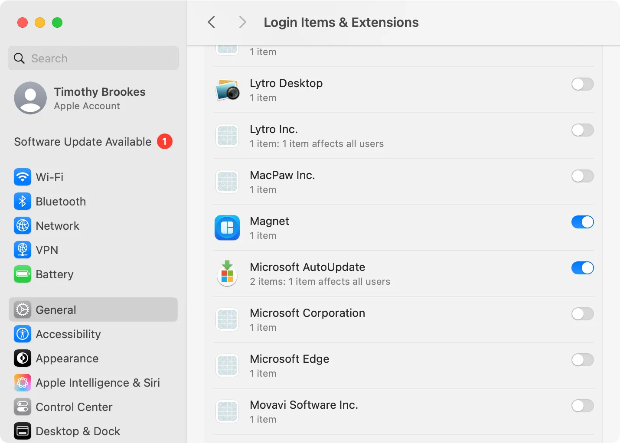The width and height of the screenshot is (620, 443).
Task: Click the Bluetooth icon in sidebar
Action: click(x=23, y=201)
